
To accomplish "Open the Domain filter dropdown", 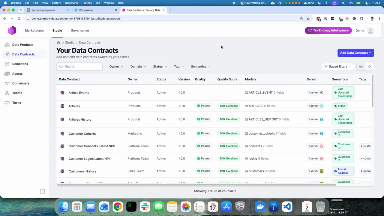I will pyautogui.click(x=138, y=67).
